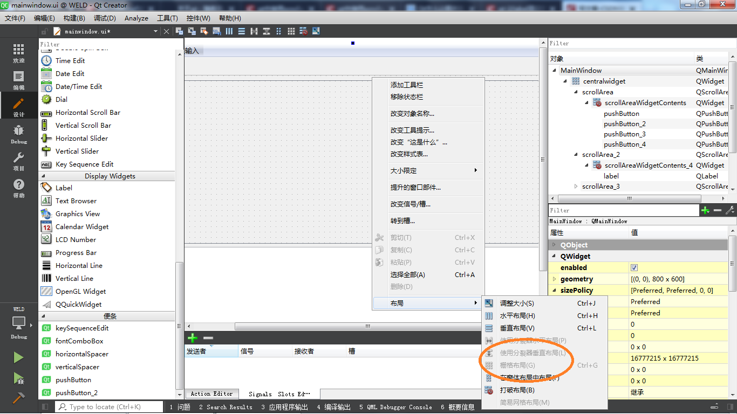Choose 打破布局(B) in layout submenu
Image resolution: width=737 pixels, height=414 pixels.
544,390
